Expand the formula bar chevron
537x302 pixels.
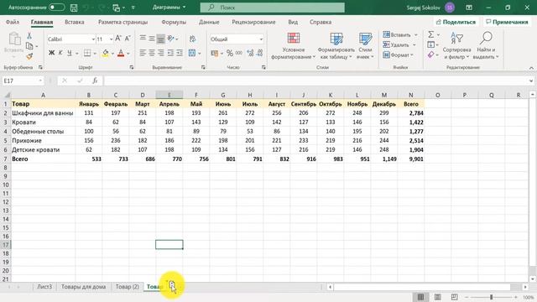531,81
